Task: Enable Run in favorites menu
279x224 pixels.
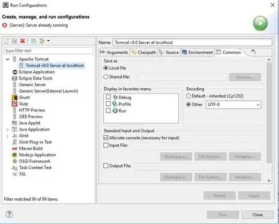Action: (108, 110)
